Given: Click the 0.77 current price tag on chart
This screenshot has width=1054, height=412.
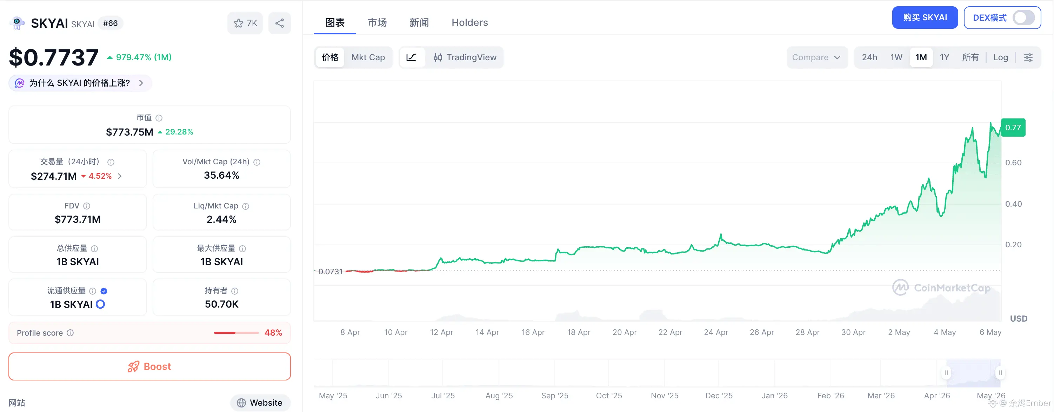Looking at the screenshot, I should click(x=1013, y=128).
